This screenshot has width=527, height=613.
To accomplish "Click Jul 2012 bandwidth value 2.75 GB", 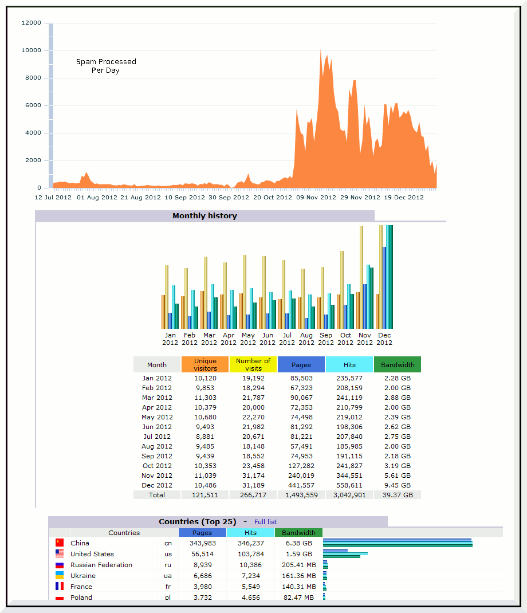I will (398, 437).
